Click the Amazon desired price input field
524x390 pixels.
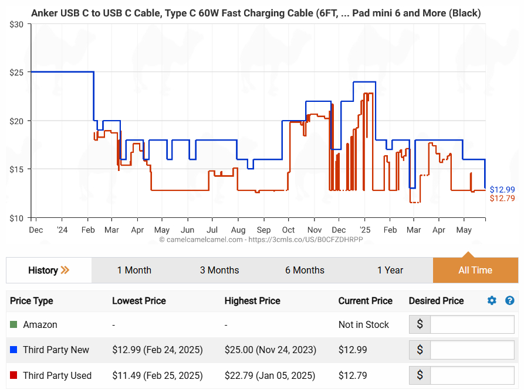point(472,324)
